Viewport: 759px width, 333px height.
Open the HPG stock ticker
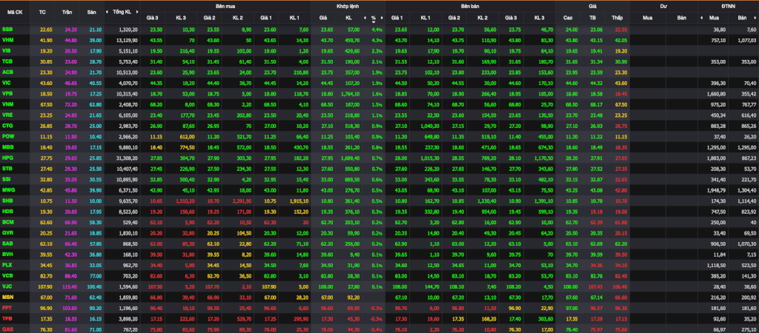(x=7, y=158)
